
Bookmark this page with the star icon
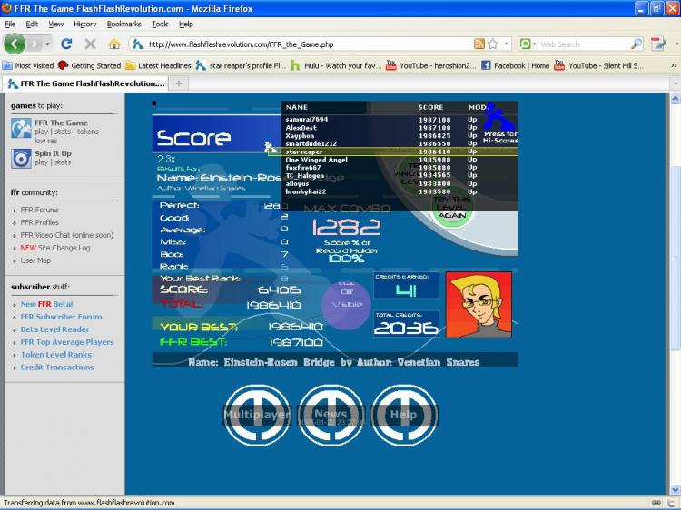point(493,44)
